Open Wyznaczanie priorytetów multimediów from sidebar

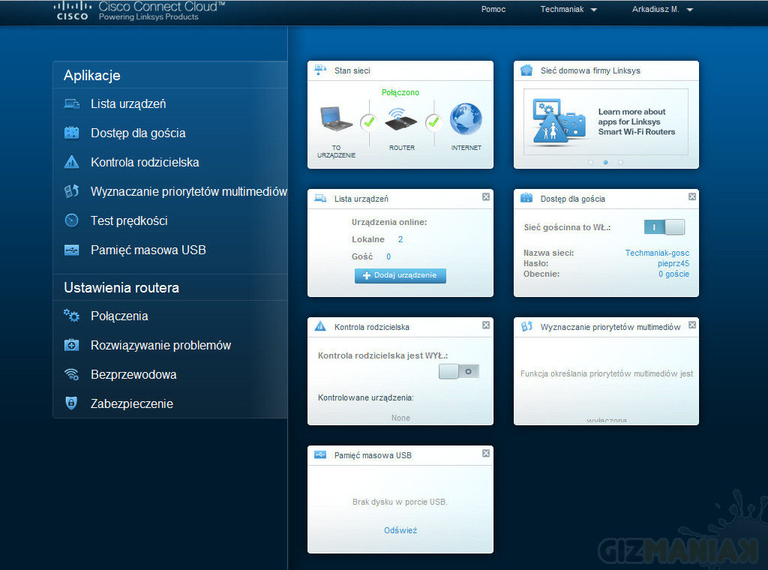pos(188,191)
